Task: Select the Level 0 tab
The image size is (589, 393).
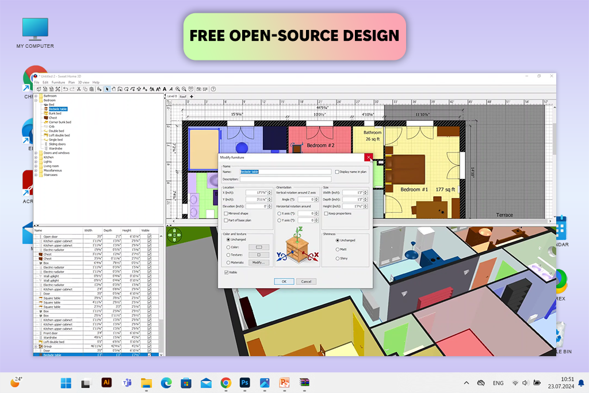Action: [x=172, y=96]
